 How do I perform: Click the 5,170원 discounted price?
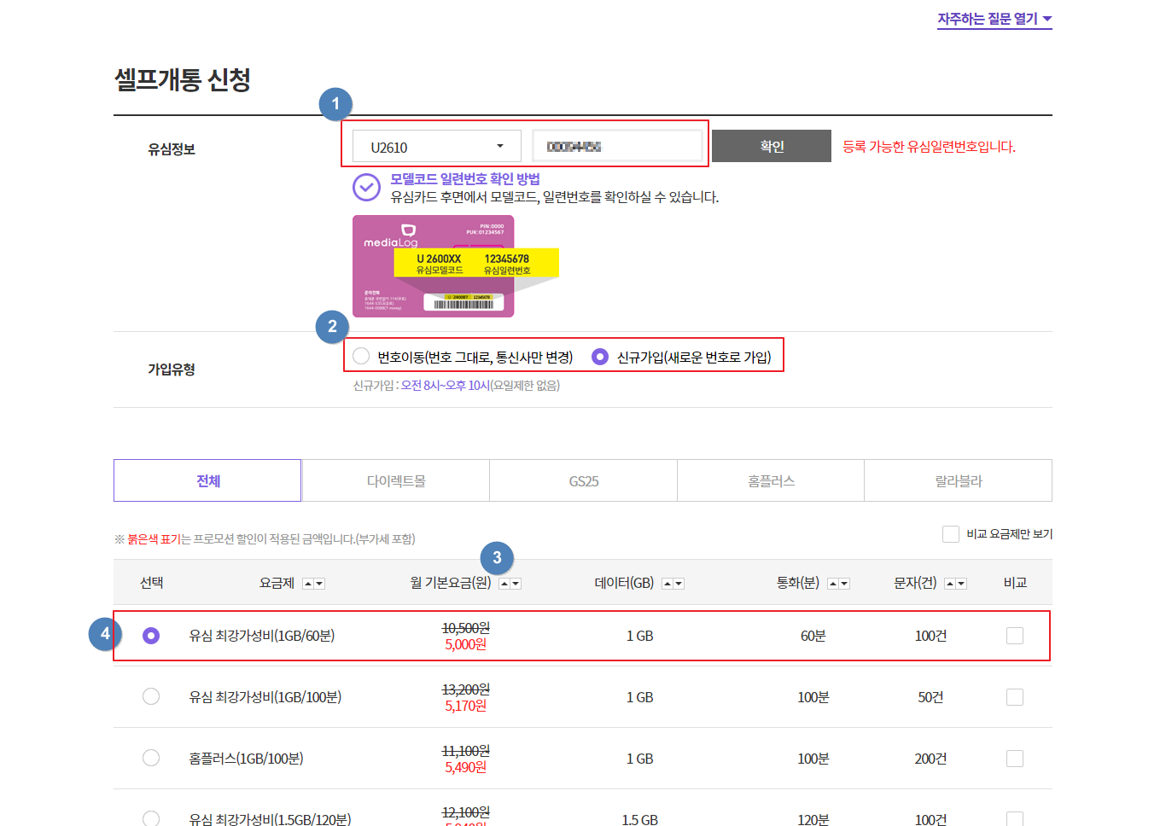click(466, 706)
